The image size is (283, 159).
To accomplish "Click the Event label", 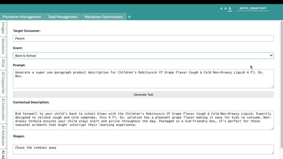I will point(18,48).
